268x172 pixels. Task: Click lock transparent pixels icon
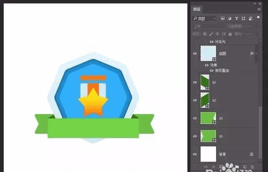tap(205, 34)
